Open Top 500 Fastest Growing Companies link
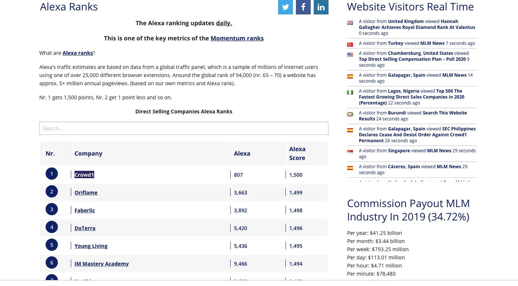Viewport: 518px width, 286px height. [x=412, y=97]
